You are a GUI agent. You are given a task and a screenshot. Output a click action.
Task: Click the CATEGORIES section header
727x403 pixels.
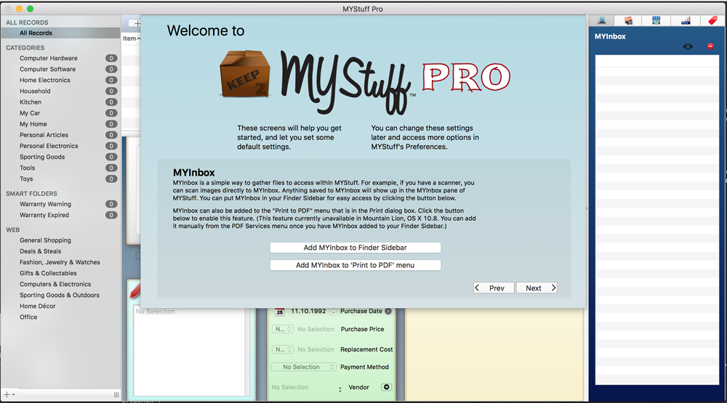25,48
